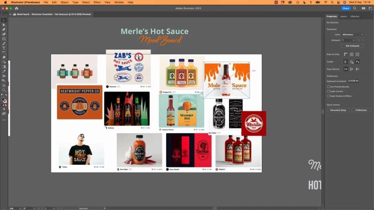
Task: Select the red Murita logo image
Action: [254, 123]
